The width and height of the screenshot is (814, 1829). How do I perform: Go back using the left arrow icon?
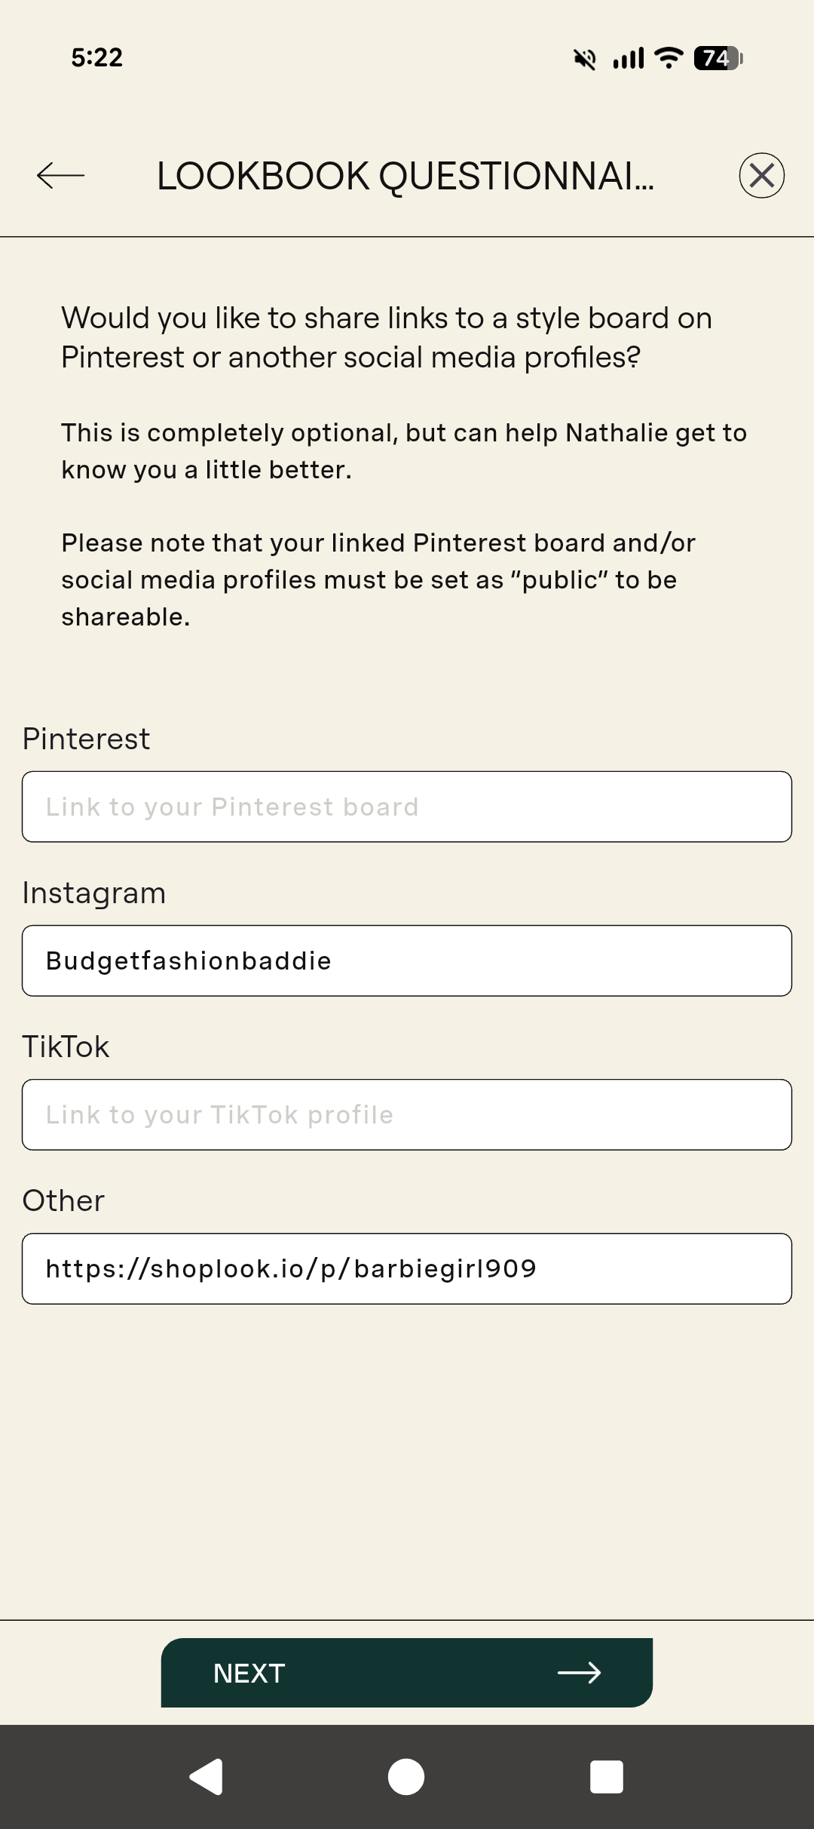[x=60, y=176]
